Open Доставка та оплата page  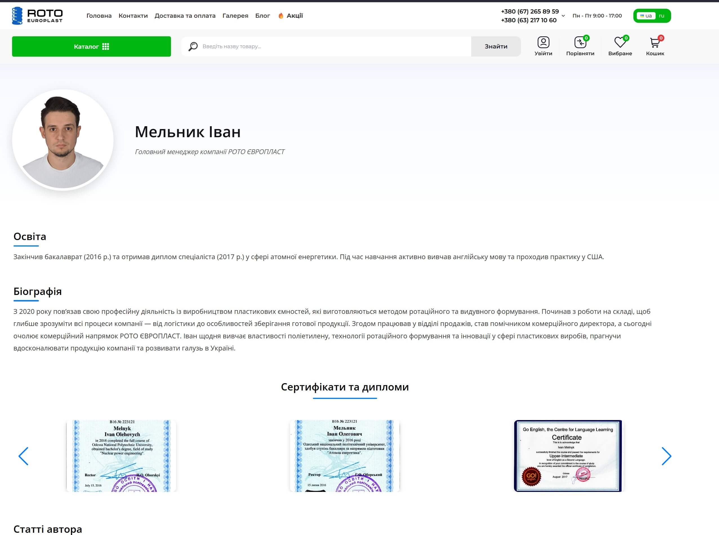(x=185, y=15)
